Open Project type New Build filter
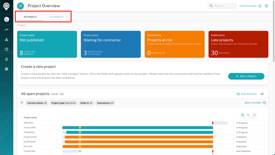Viewport: 275px width, 155px height. [64, 103]
